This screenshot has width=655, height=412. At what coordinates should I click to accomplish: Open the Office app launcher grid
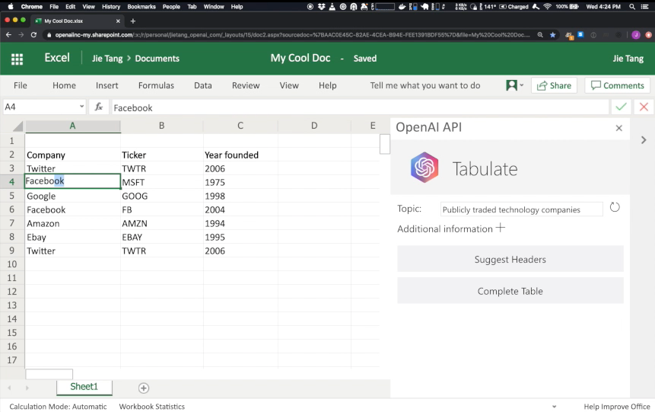point(17,59)
